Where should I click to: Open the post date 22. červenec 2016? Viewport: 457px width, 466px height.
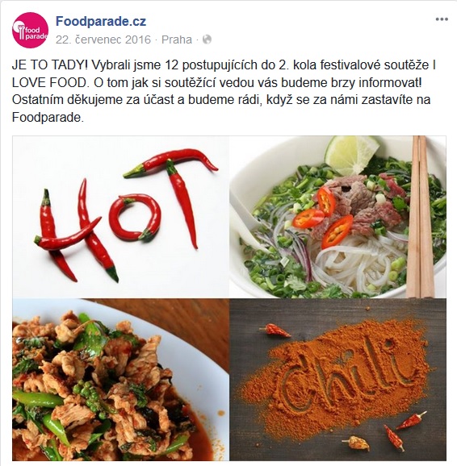[103, 40]
